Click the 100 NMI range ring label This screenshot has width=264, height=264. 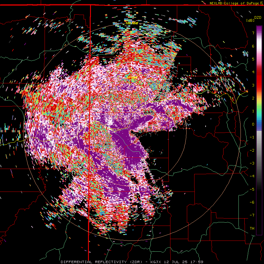tap(132, 23)
